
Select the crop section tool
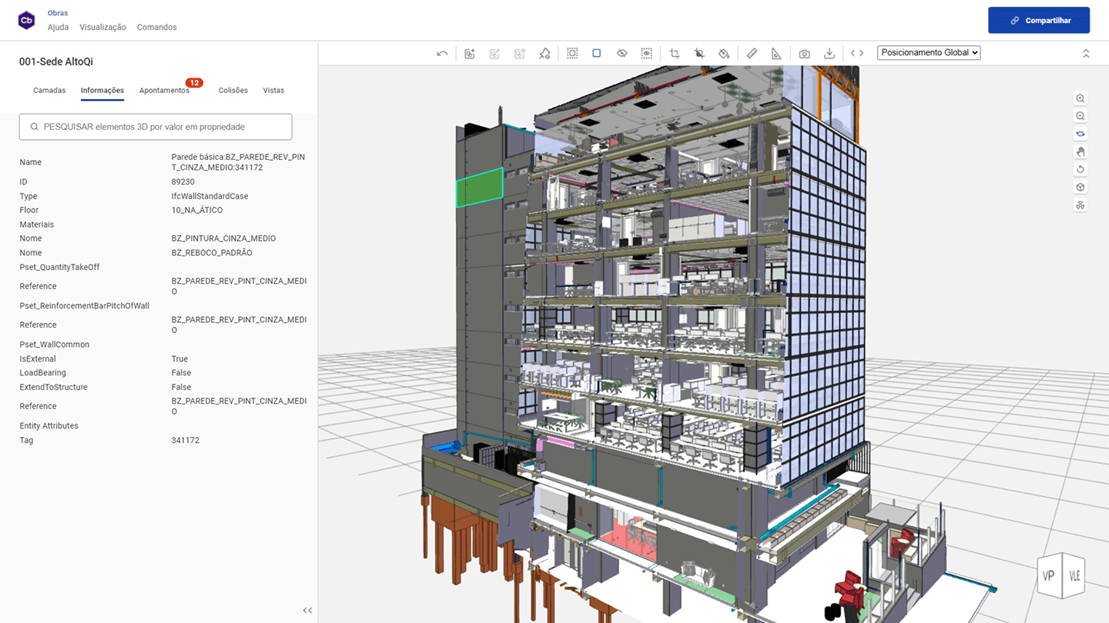pos(674,53)
